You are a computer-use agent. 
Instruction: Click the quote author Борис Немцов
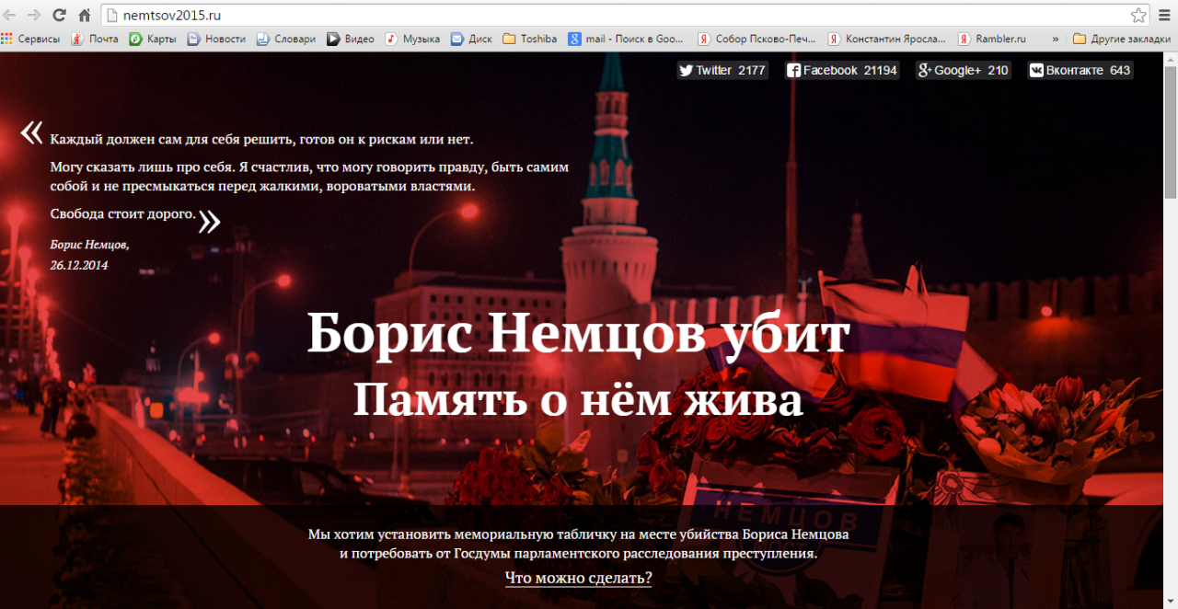tap(89, 245)
